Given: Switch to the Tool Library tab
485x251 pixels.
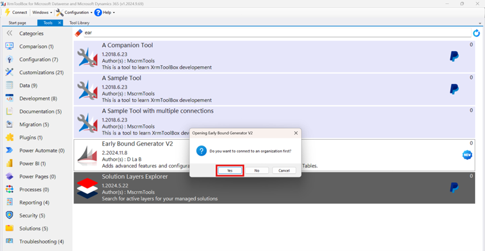Looking at the screenshot, I should point(79,23).
